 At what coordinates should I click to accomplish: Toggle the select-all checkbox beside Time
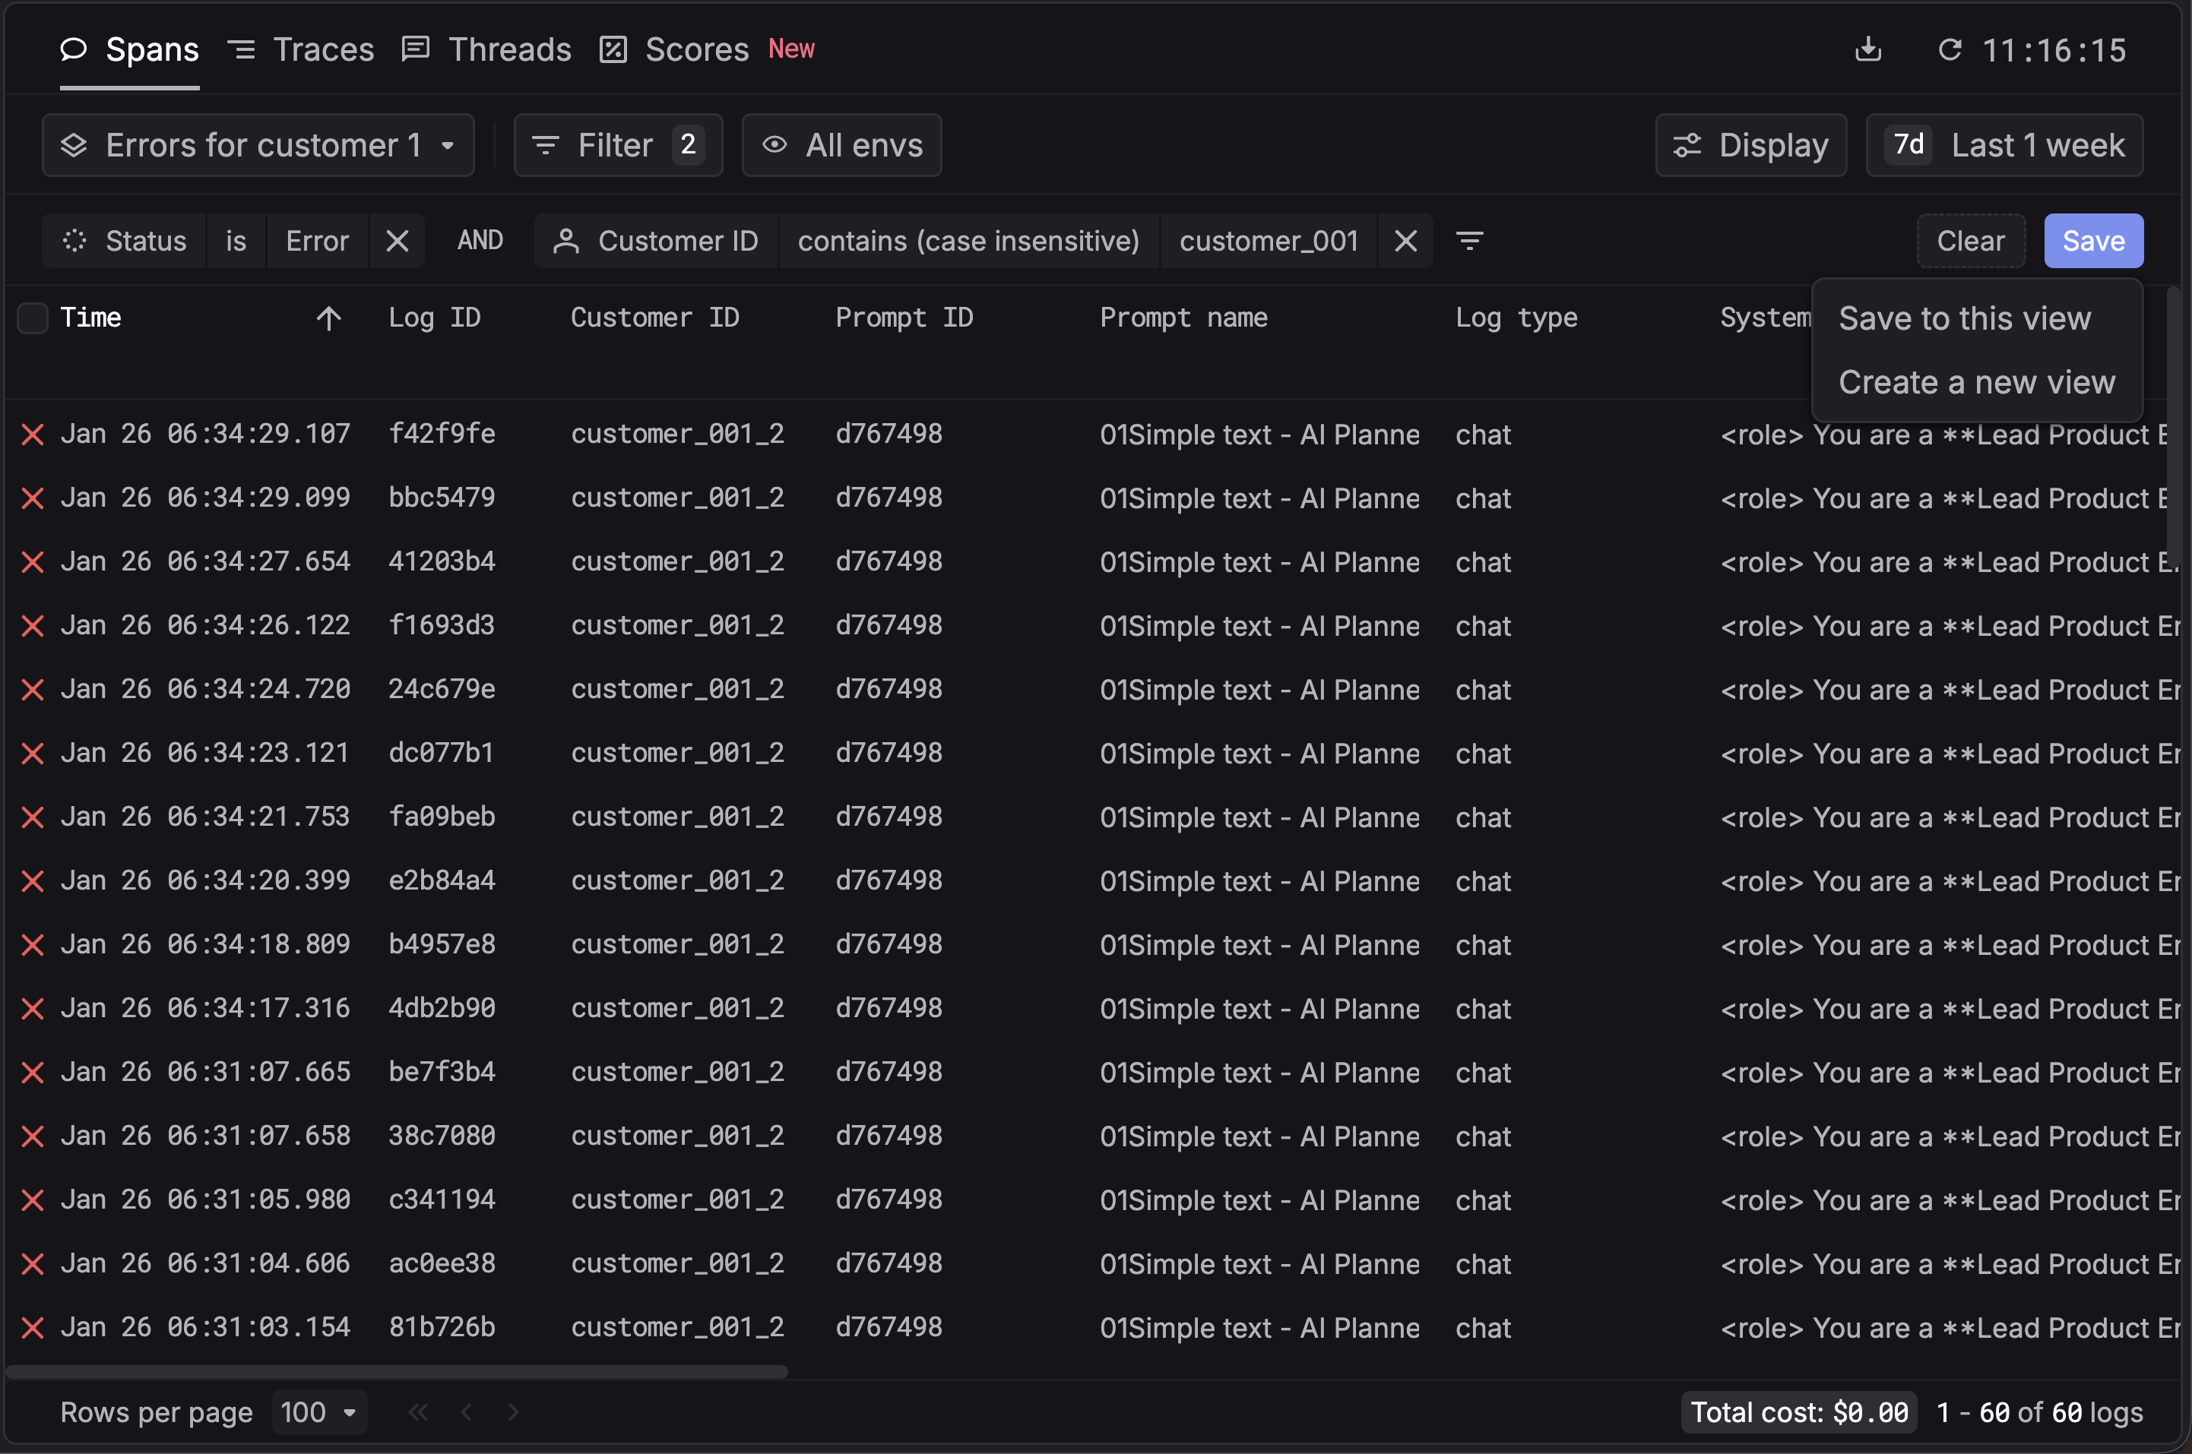pyautogui.click(x=33, y=318)
